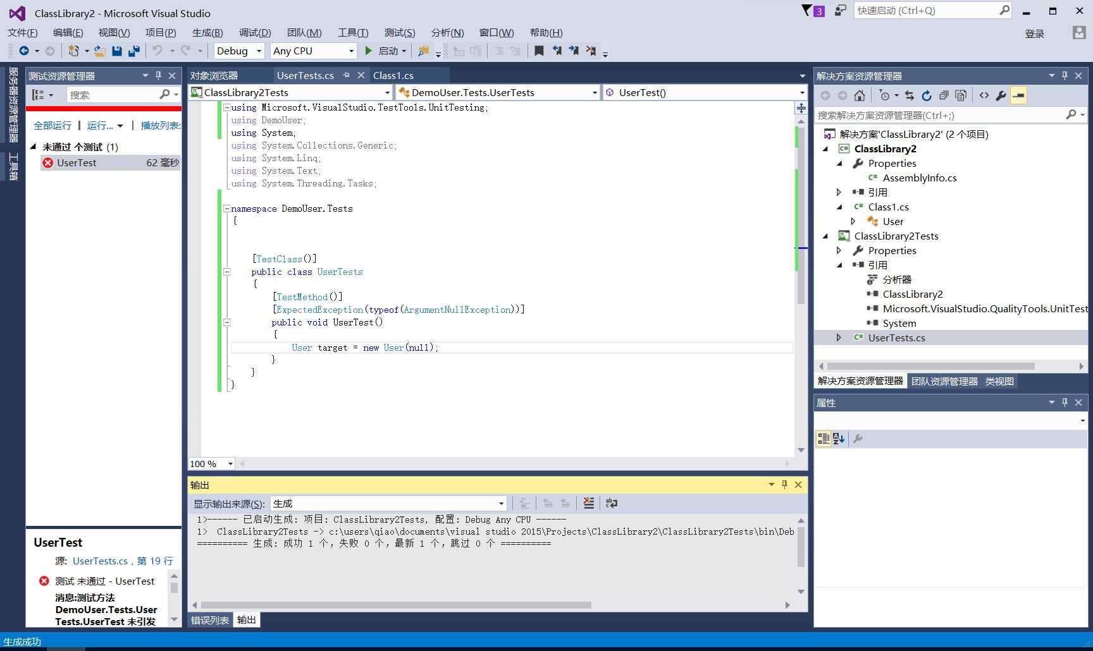Click the 登录 sign-in link
Viewport: 1093px width, 651px height.
pos(1035,33)
